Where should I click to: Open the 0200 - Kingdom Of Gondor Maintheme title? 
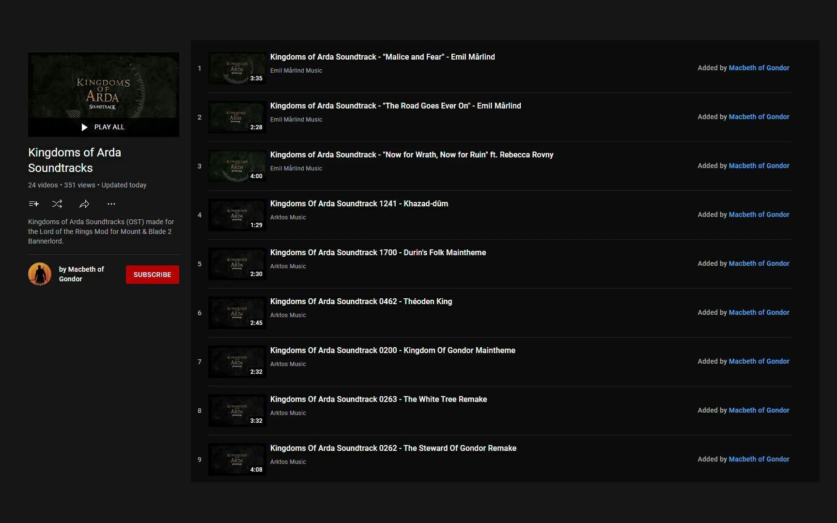[x=393, y=351]
